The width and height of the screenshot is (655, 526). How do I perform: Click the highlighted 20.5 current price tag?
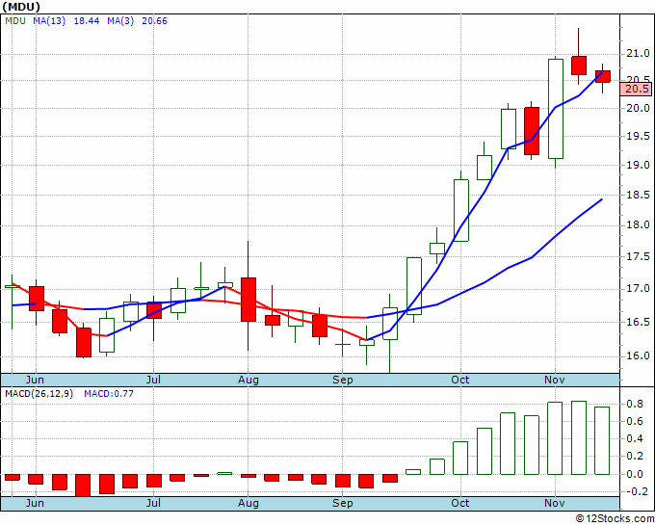coord(637,89)
